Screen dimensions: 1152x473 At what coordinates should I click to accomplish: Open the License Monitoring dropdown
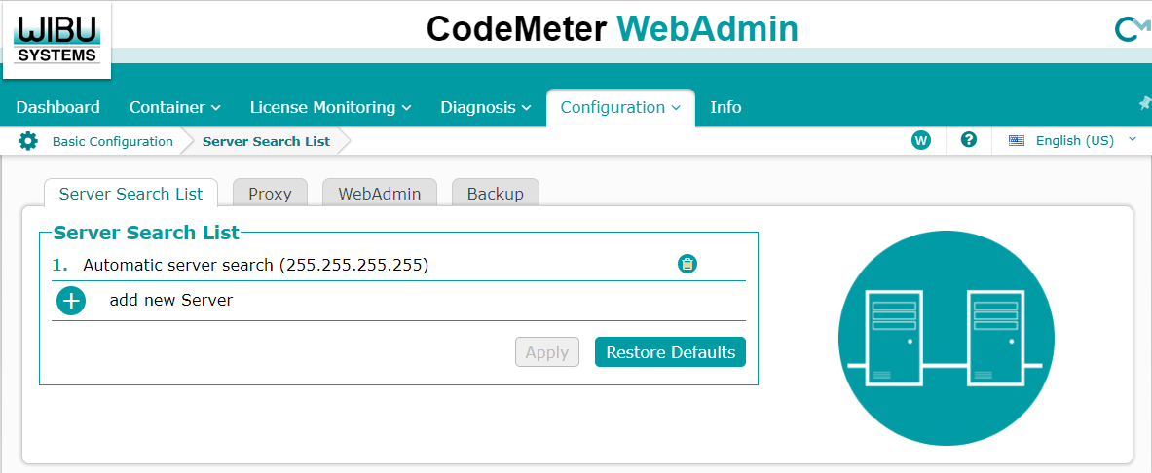tap(330, 107)
